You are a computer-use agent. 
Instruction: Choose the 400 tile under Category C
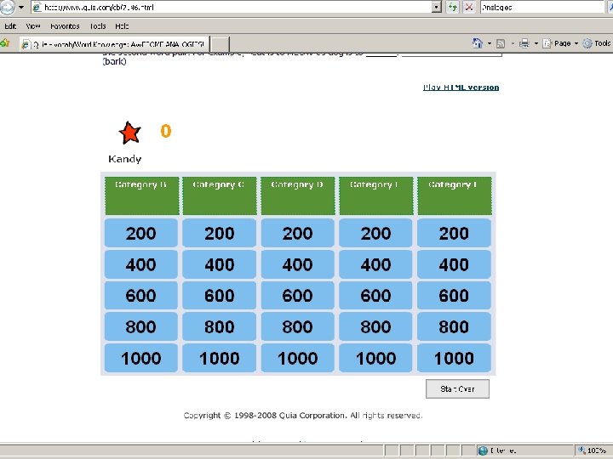click(x=220, y=264)
